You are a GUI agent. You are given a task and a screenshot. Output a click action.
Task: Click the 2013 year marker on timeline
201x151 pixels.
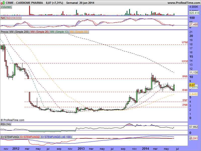[81, 149]
